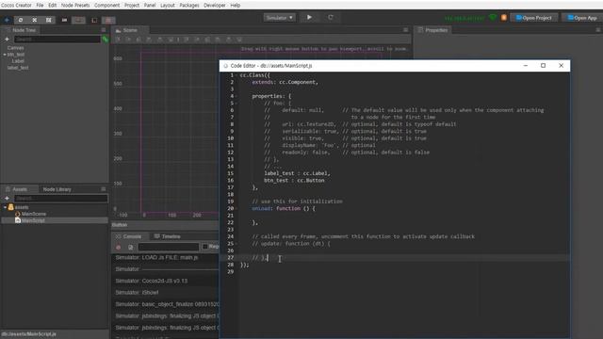
Task: Collapse the btn_test node
Action: coord(5,55)
